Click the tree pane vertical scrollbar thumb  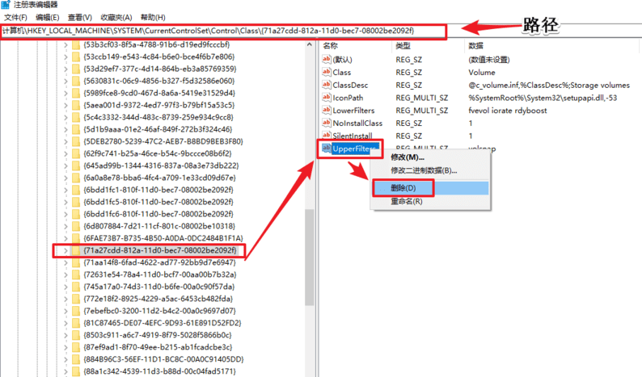click(x=309, y=258)
